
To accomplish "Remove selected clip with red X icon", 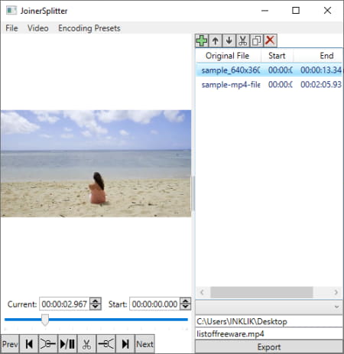I will pos(270,41).
